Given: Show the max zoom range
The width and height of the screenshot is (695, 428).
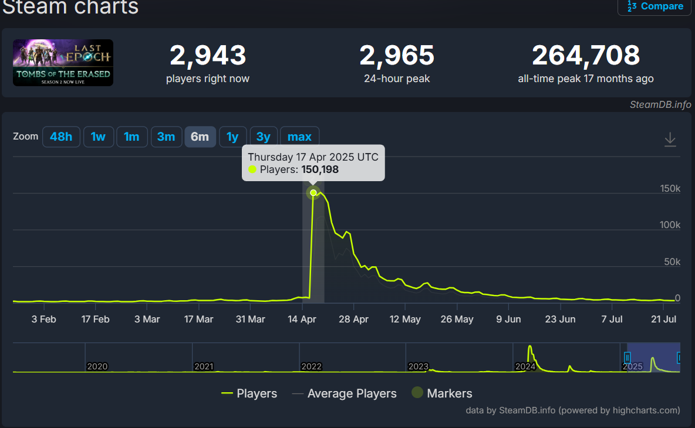Looking at the screenshot, I should 299,137.
